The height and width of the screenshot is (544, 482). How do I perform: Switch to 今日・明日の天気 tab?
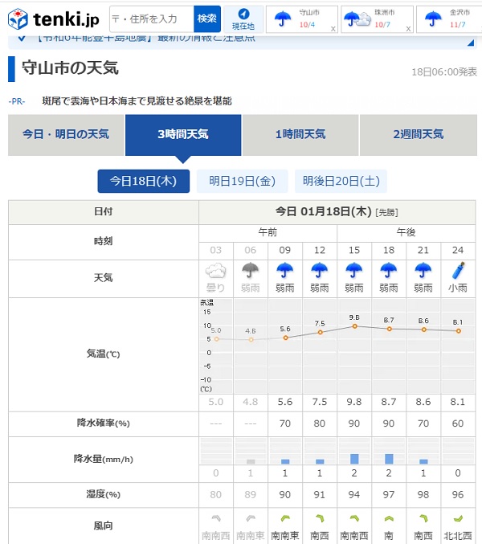pos(66,134)
